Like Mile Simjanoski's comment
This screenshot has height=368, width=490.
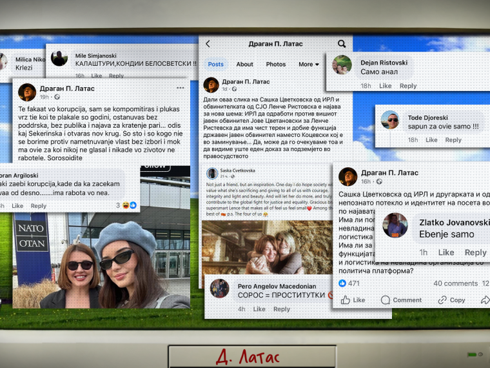(96, 76)
